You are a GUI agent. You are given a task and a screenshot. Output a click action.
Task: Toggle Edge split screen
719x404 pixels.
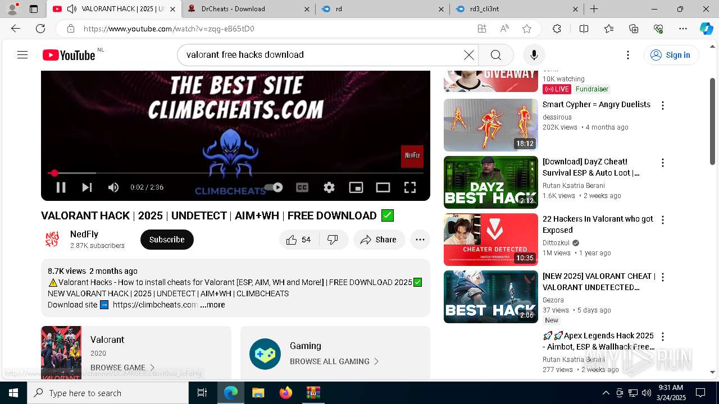(584, 29)
